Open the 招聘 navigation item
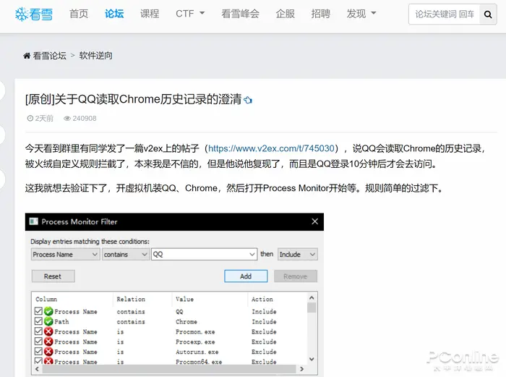 click(320, 14)
